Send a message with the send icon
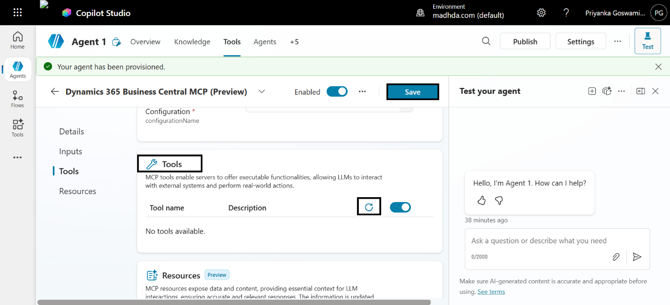The height and width of the screenshot is (305, 670). (x=637, y=257)
